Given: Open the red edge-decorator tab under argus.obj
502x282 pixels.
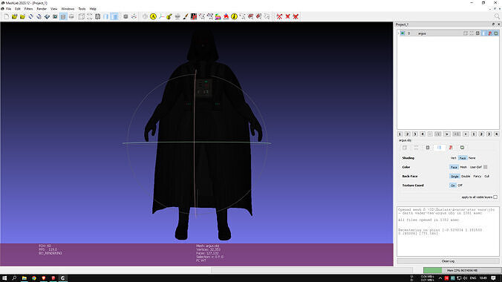Looking at the screenshot, I should coord(451,148).
